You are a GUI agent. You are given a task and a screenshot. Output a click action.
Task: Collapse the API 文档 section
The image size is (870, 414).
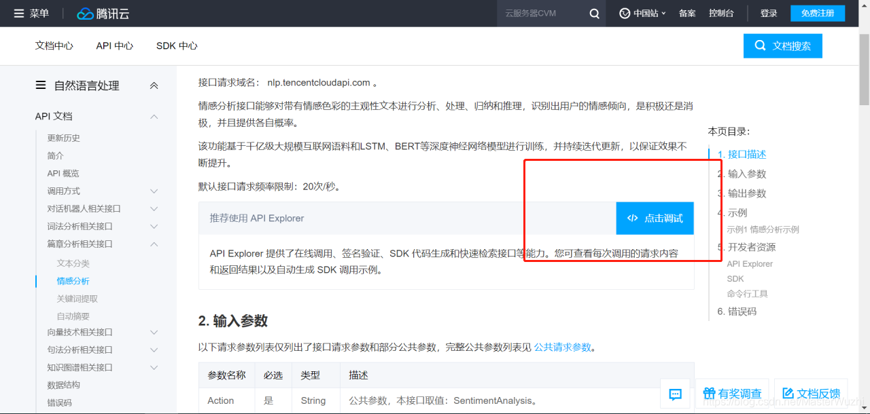pyautogui.click(x=154, y=115)
